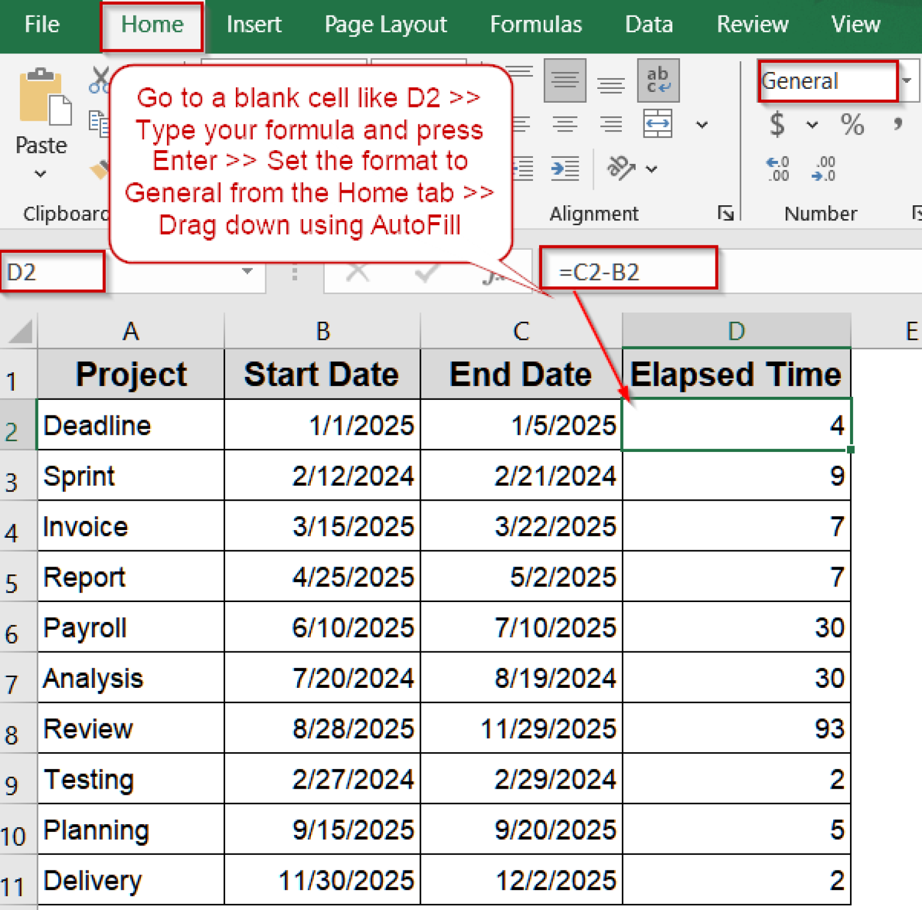The height and width of the screenshot is (910, 922).
Task: Click the Decrease Decimal icon
Action: pos(824,169)
